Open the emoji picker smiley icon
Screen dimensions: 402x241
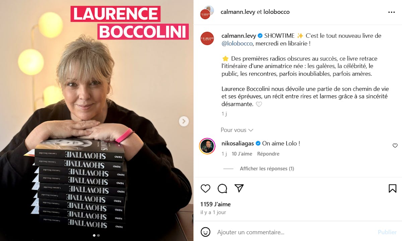(x=205, y=232)
